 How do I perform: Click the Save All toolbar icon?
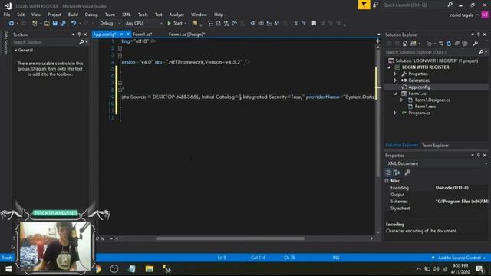tap(63, 23)
